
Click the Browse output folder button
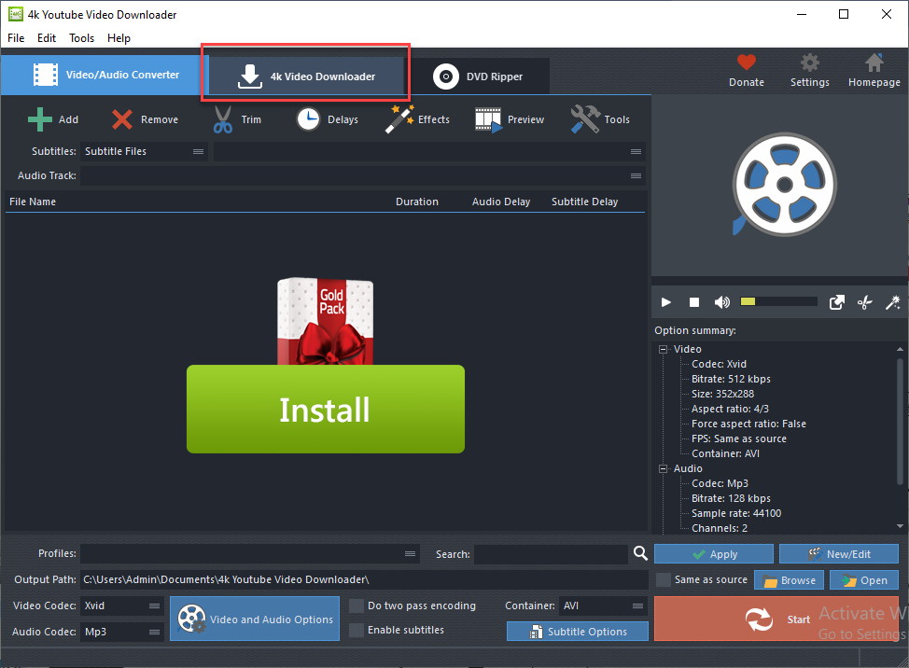tap(789, 580)
